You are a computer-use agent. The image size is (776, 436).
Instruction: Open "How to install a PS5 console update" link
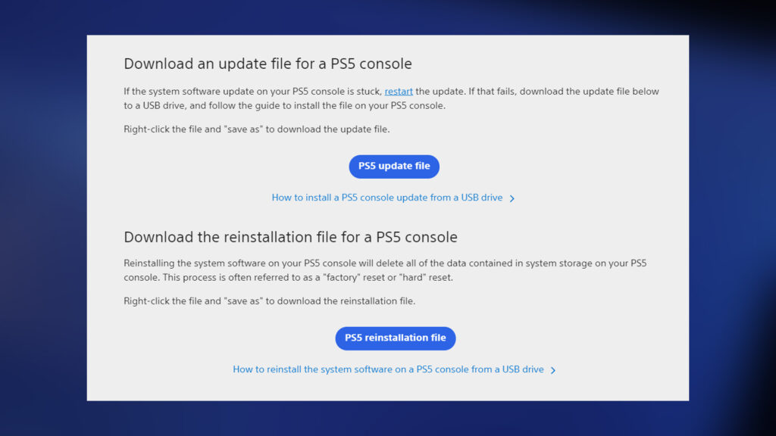[387, 198]
